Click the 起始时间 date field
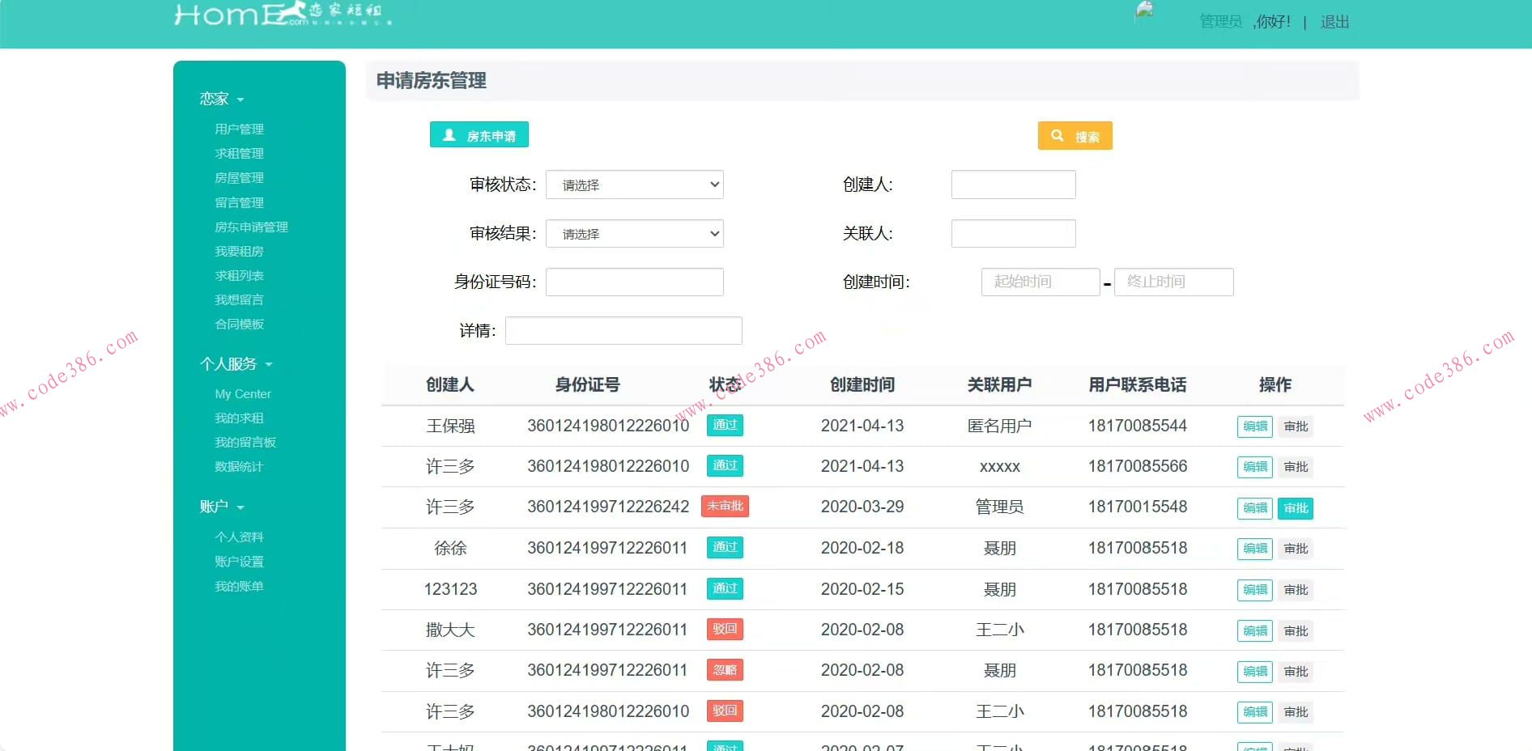This screenshot has width=1532, height=751. click(1040, 282)
